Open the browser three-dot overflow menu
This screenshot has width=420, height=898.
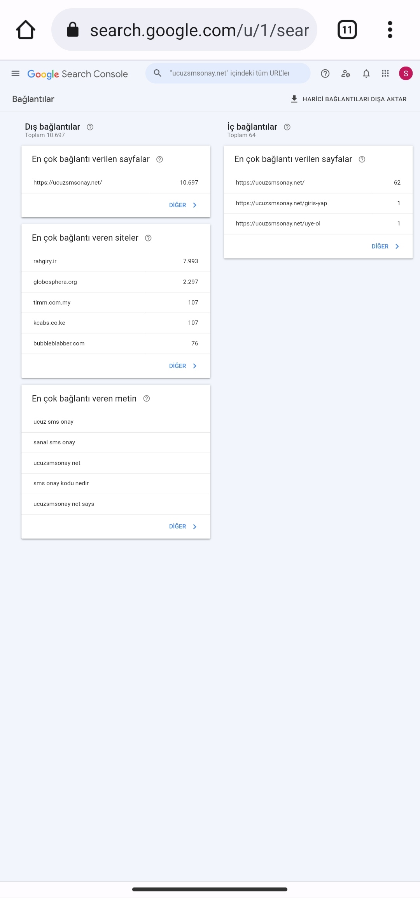(x=390, y=30)
